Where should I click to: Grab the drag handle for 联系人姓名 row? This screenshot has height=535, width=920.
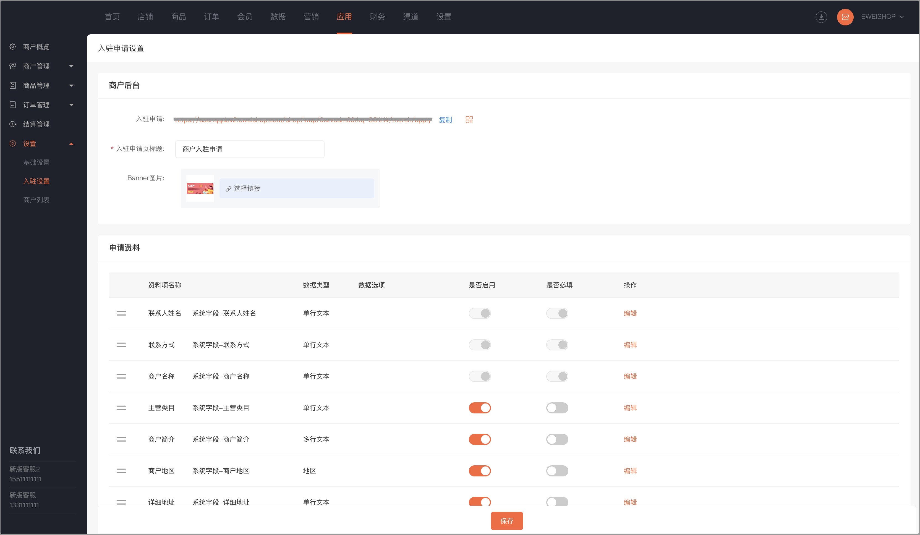click(121, 313)
